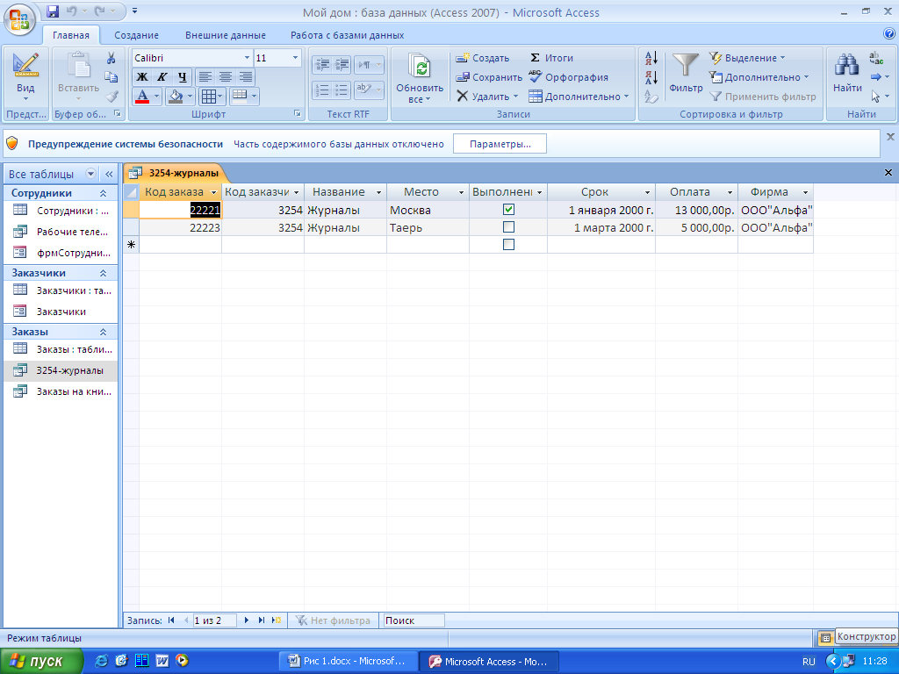Image resolution: width=899 pixels, height=674 pixels.
Task: Open the Вид view button
Action: click(x=25, y=77)
